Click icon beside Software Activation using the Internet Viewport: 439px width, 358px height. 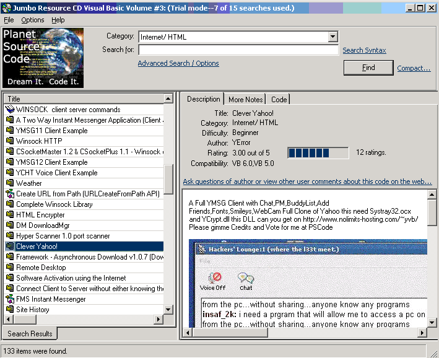click(x=10, y=277)
